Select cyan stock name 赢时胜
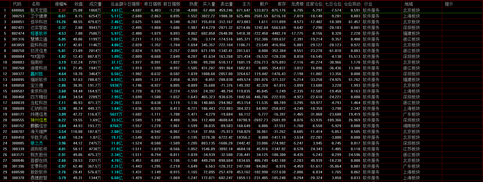Viewport: 483px width, 182px height. click(37, 74)
